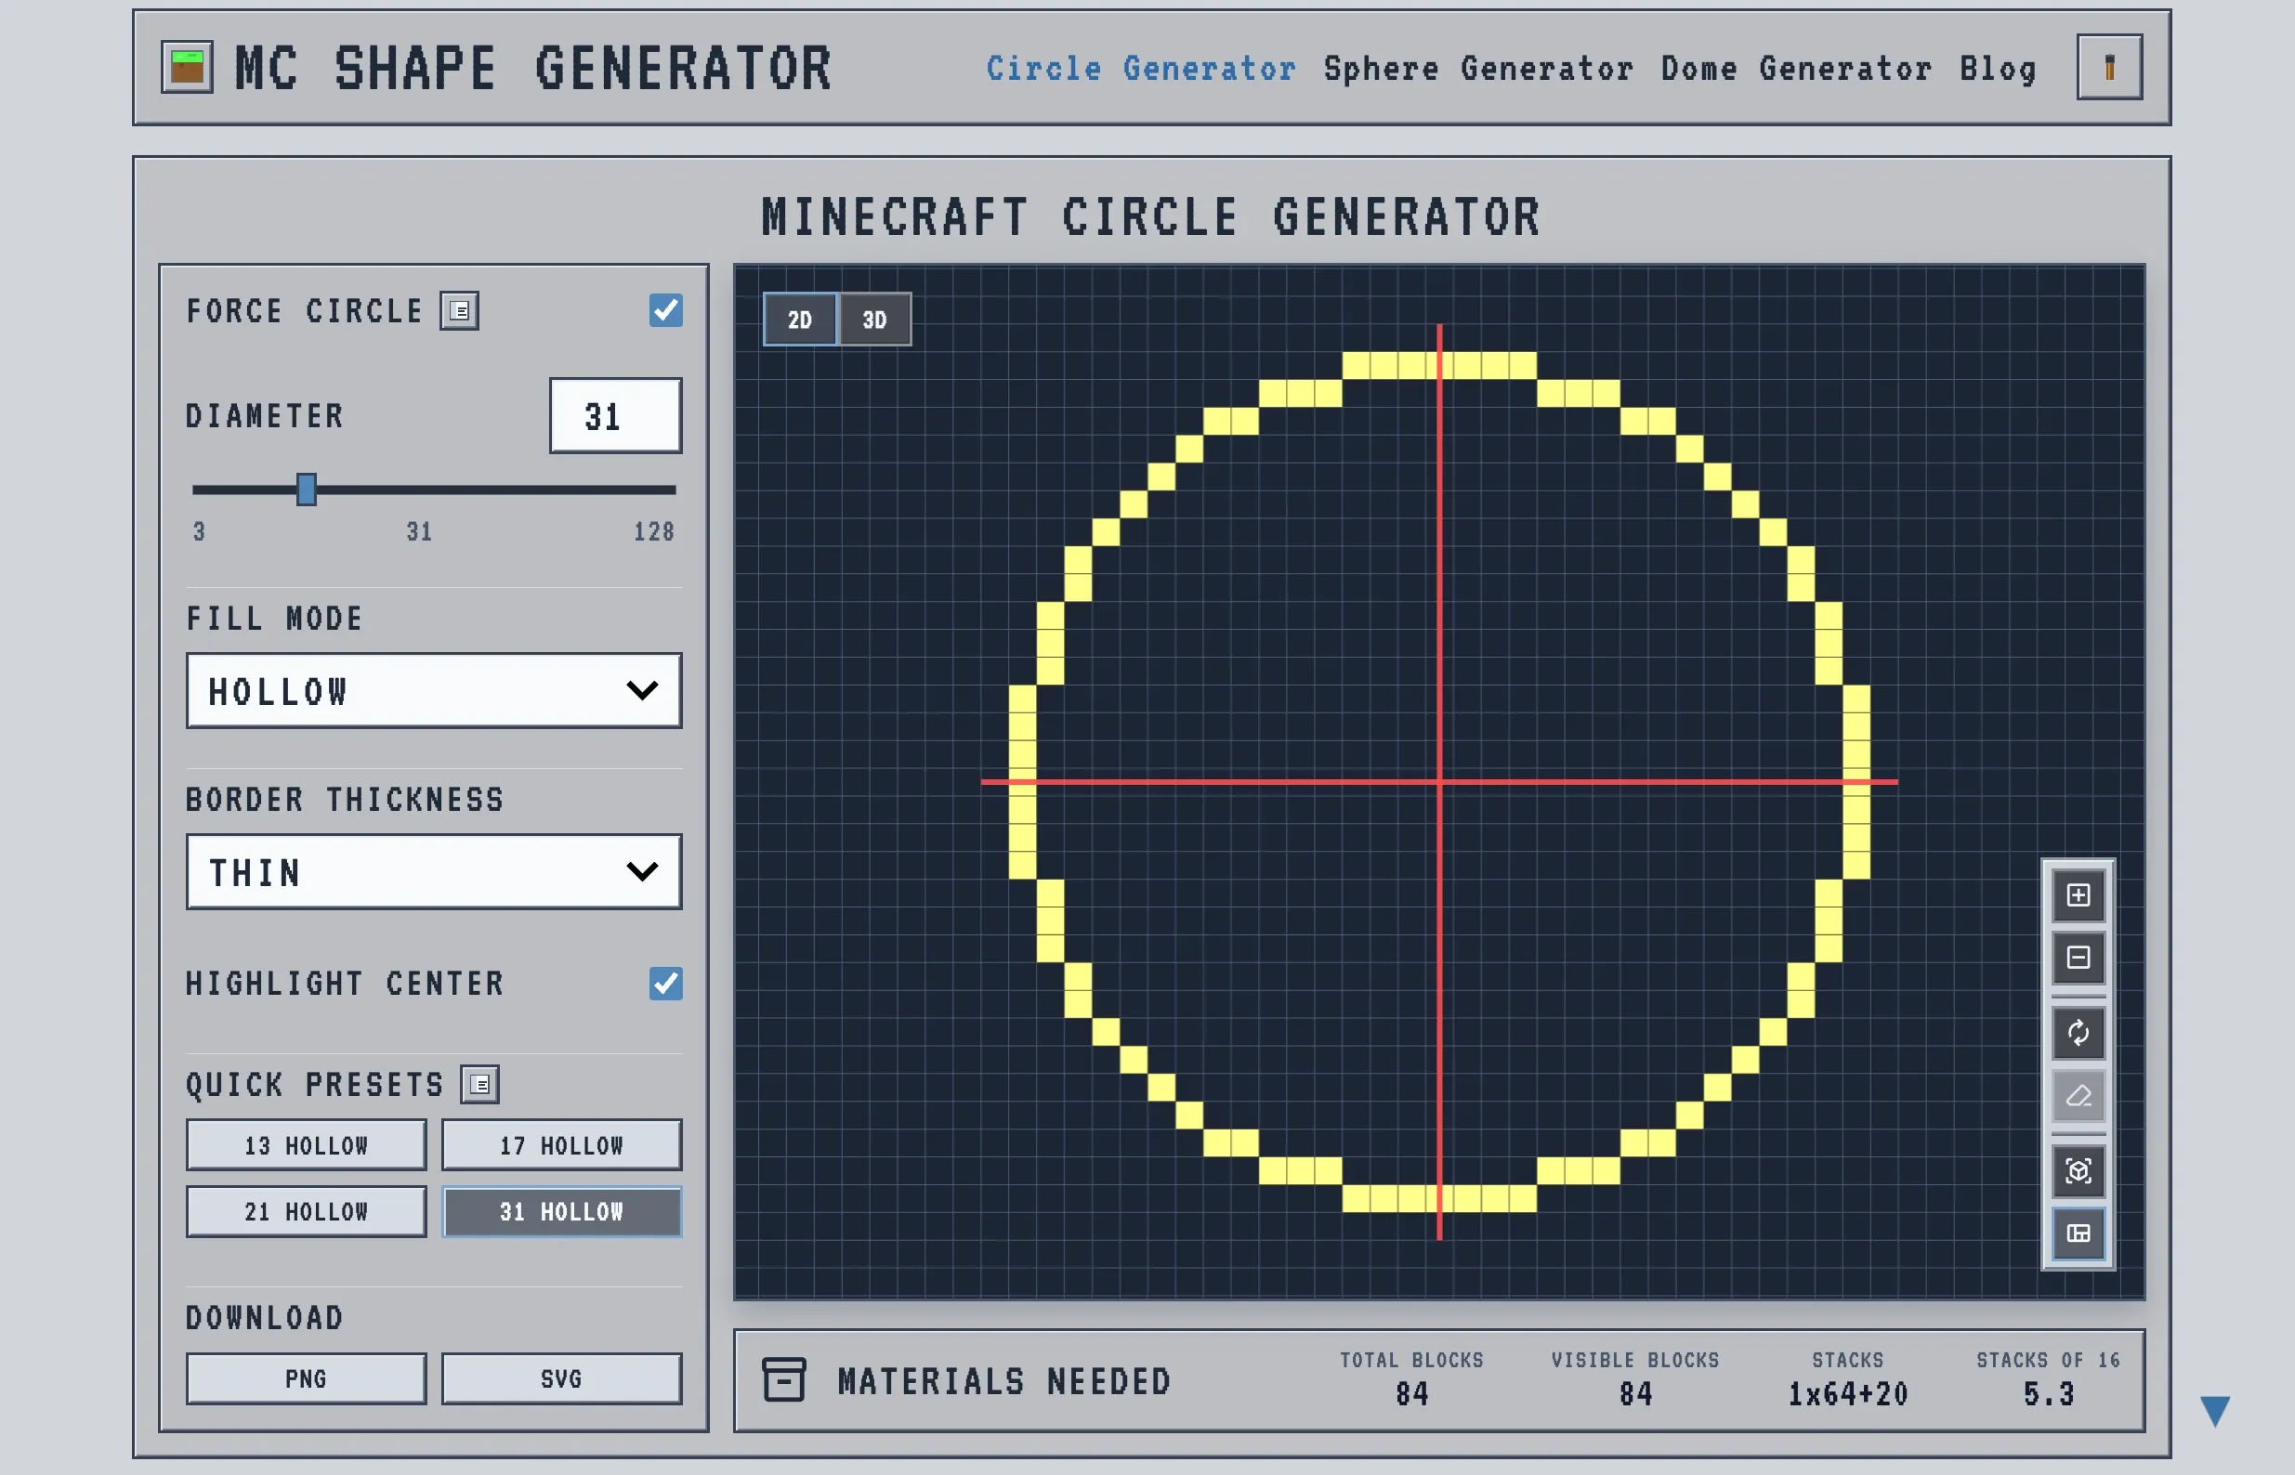Click the cube block view icon
This screenshot has height=1475, width=2295.
coord(2078,1170)
